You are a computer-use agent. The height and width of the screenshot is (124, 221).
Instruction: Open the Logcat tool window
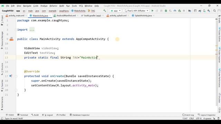tap(47, 115)
